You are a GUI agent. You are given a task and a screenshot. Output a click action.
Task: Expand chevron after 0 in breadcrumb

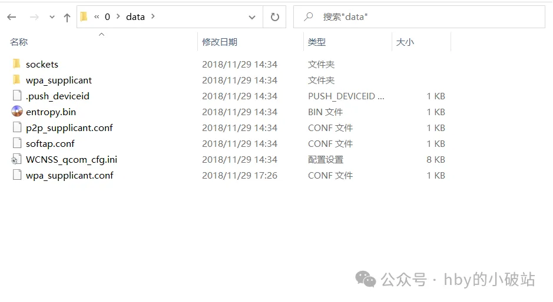point(118,16)
